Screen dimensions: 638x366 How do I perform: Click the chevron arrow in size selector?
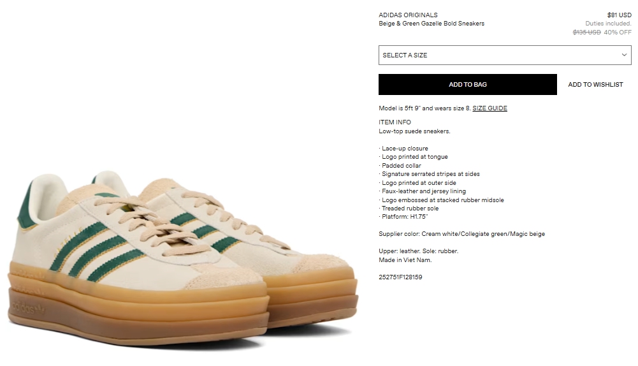[x=624, y=55]
